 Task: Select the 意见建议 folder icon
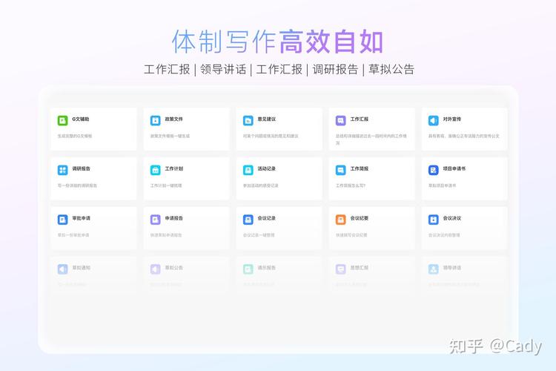tap(248, 120)
